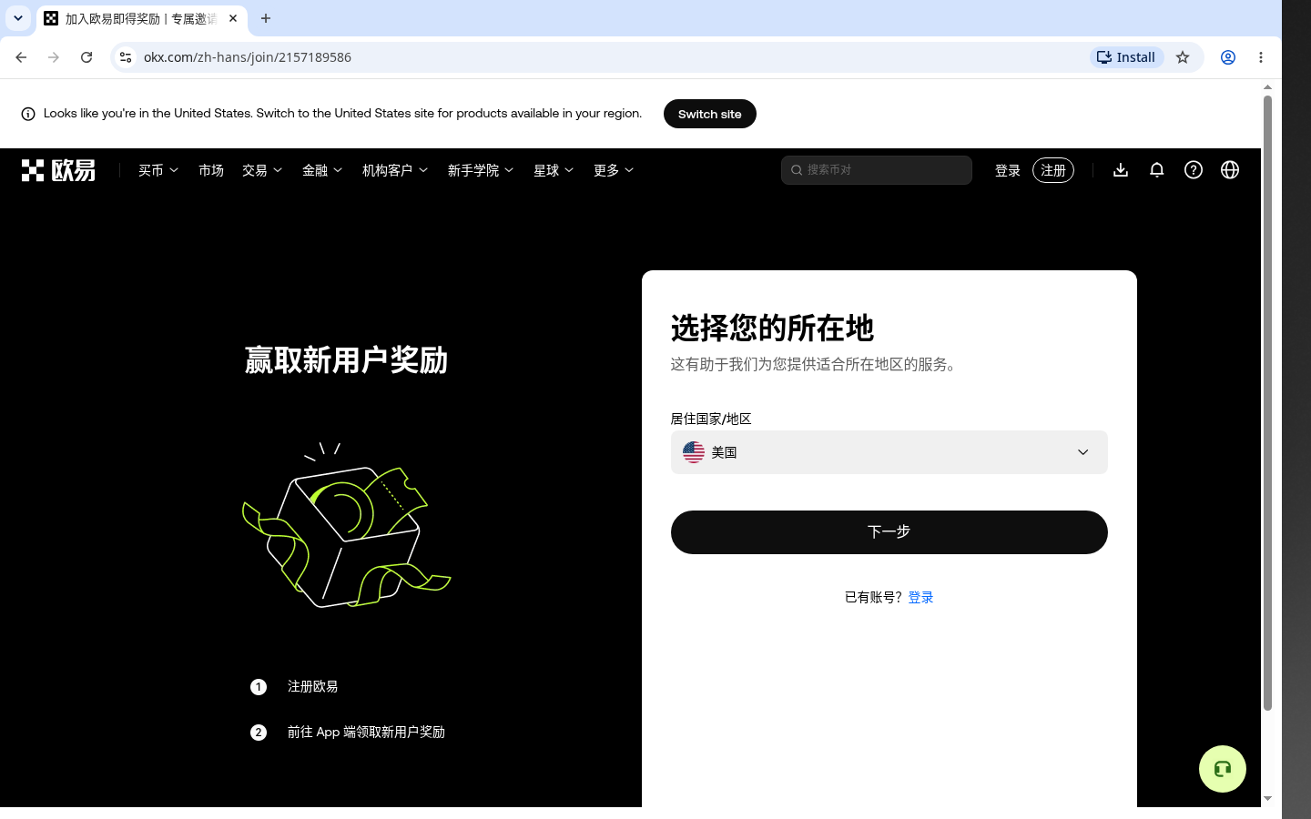Image resolution: width=1311 pixels, height=819 pixels.
Task: Open the Chrome profile icon
Action: 1228,57
